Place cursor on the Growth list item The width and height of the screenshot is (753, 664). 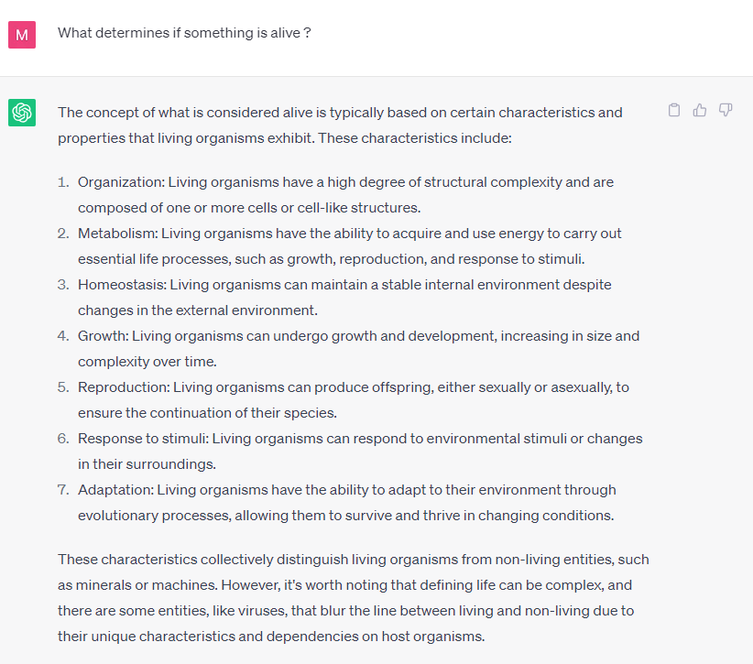358,348
